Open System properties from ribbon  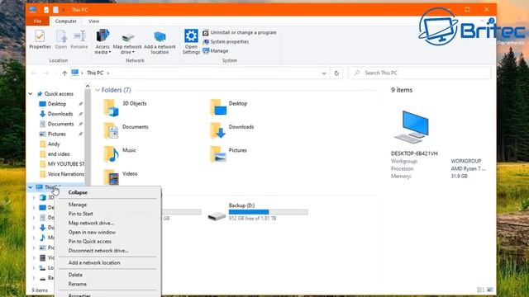point(226,42)
